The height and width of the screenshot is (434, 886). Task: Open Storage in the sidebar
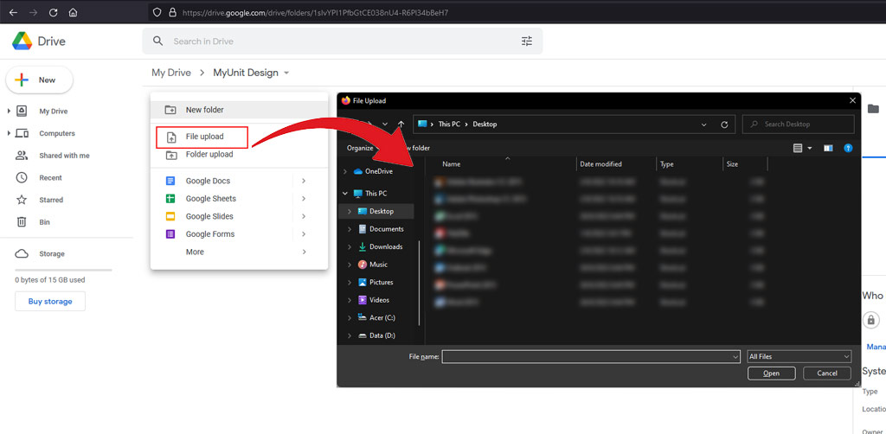pos(52,254)
